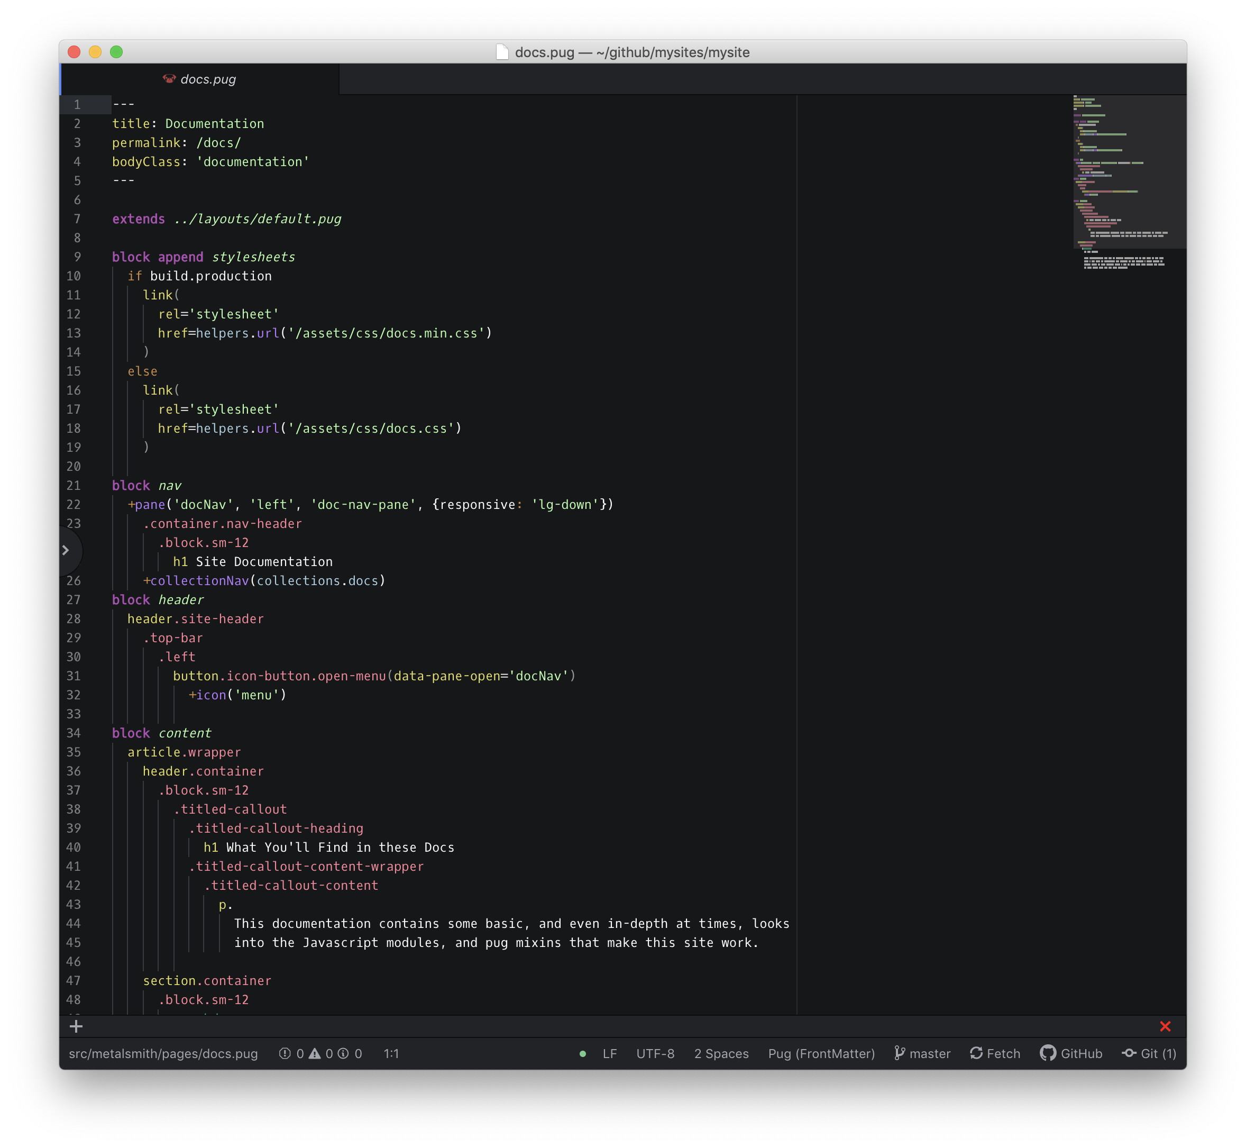Change the LF line ending selector

[609, 1054]
